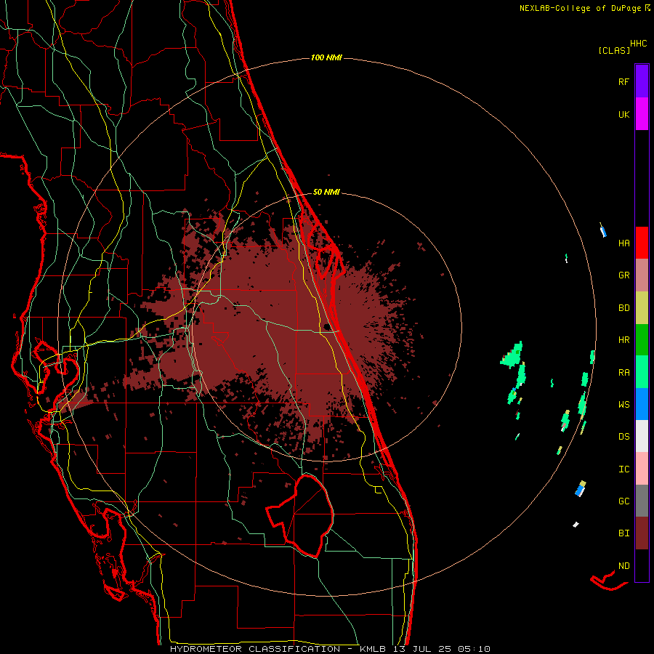Viewport: 654px width, 654px height.
Task: Click the 50 NMI range ring label
Action: 326,193
